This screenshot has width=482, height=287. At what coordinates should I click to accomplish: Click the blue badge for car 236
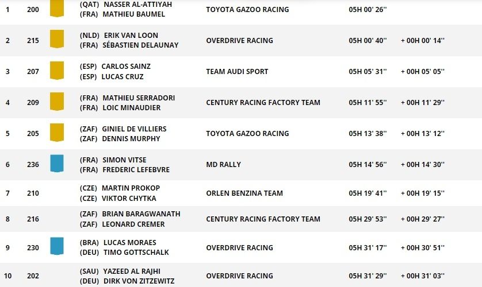pos(56,164)
